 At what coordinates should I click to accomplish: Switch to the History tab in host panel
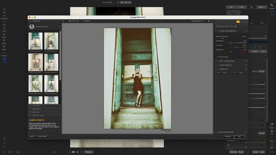pyautogui.click(x=262, y=7)
